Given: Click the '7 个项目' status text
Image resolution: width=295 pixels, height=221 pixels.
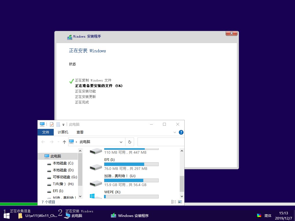Looking at the screenshot, I should pyautogui.click(x=48, y=202).
